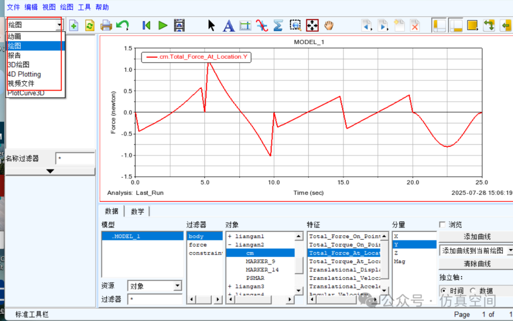513x321 pixels.
Task: Click the film strip record animation icon
Action: point(179,25)
